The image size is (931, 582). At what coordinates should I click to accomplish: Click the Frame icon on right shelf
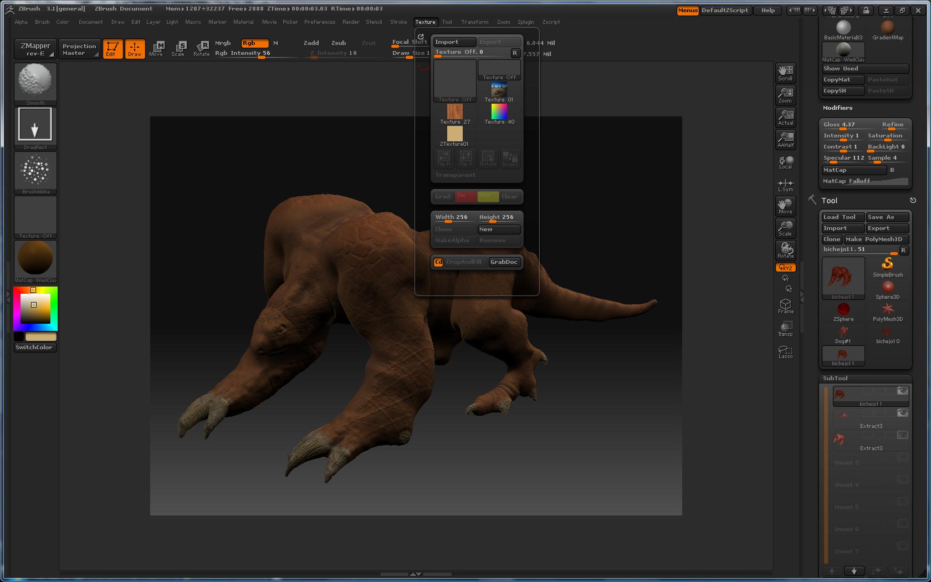tap(785, 306)
